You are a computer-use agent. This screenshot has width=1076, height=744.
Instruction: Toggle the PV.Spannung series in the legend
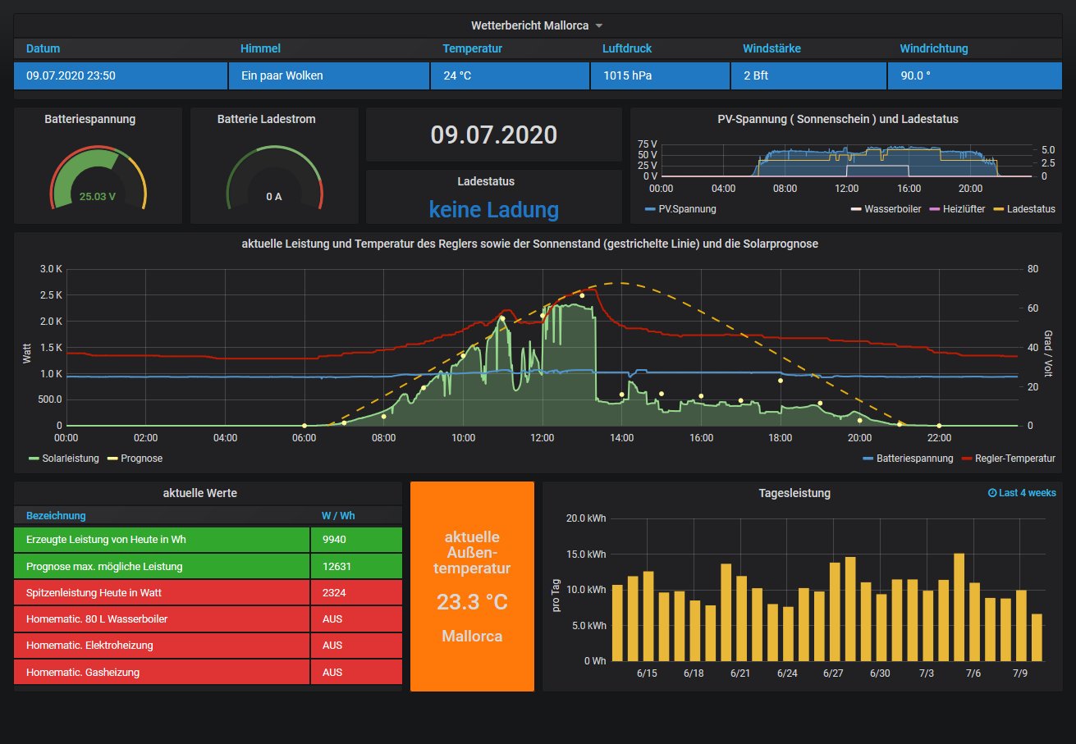(687, 209)
